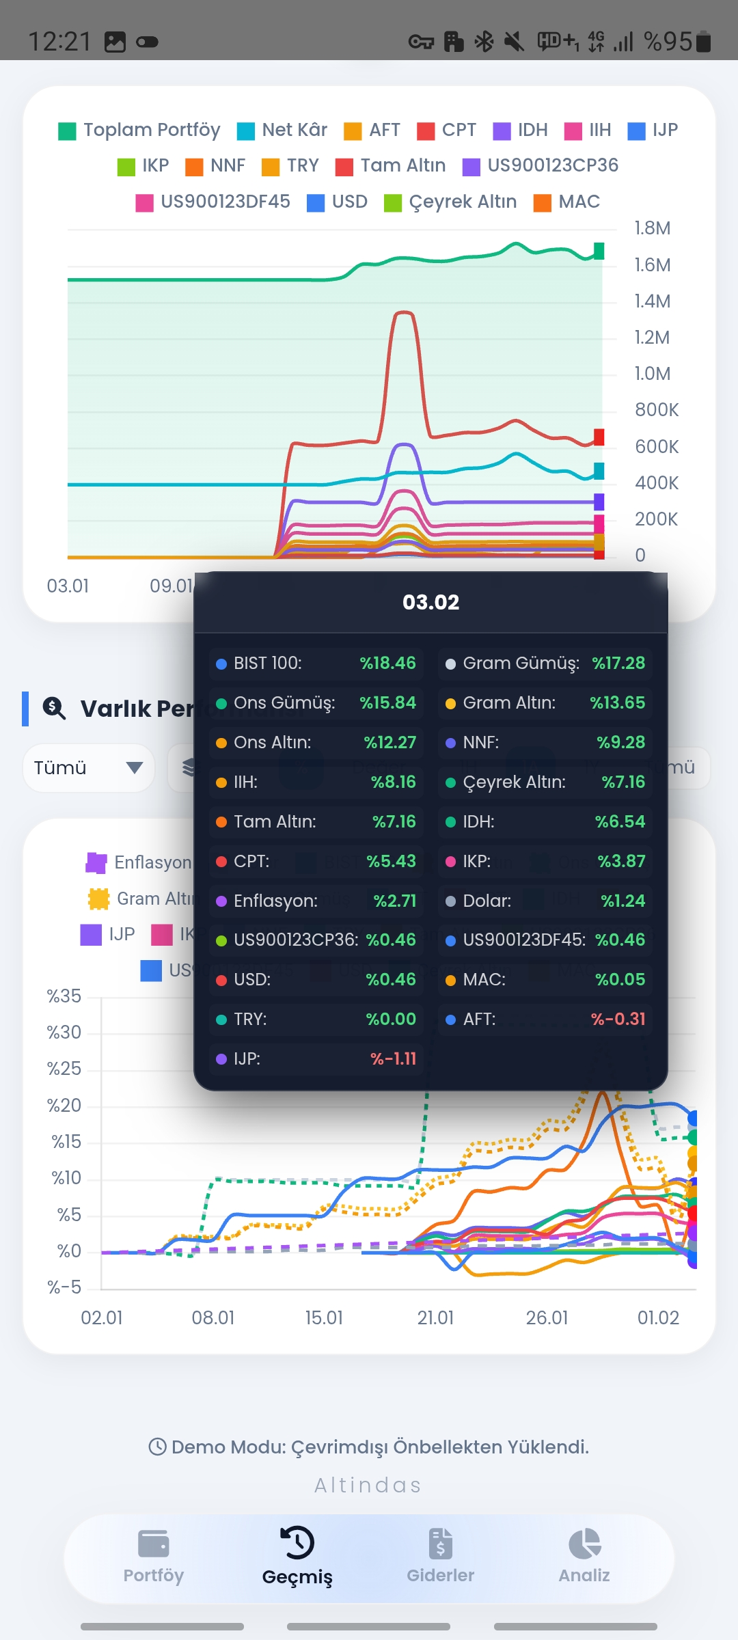Select BIST 100 row in tooltip

tap(316, 663)
